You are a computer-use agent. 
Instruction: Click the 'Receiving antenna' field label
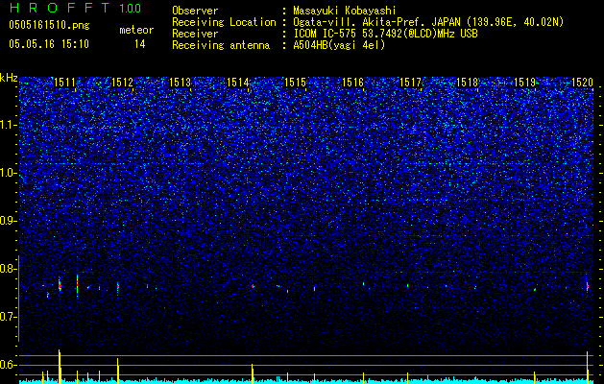221,45
